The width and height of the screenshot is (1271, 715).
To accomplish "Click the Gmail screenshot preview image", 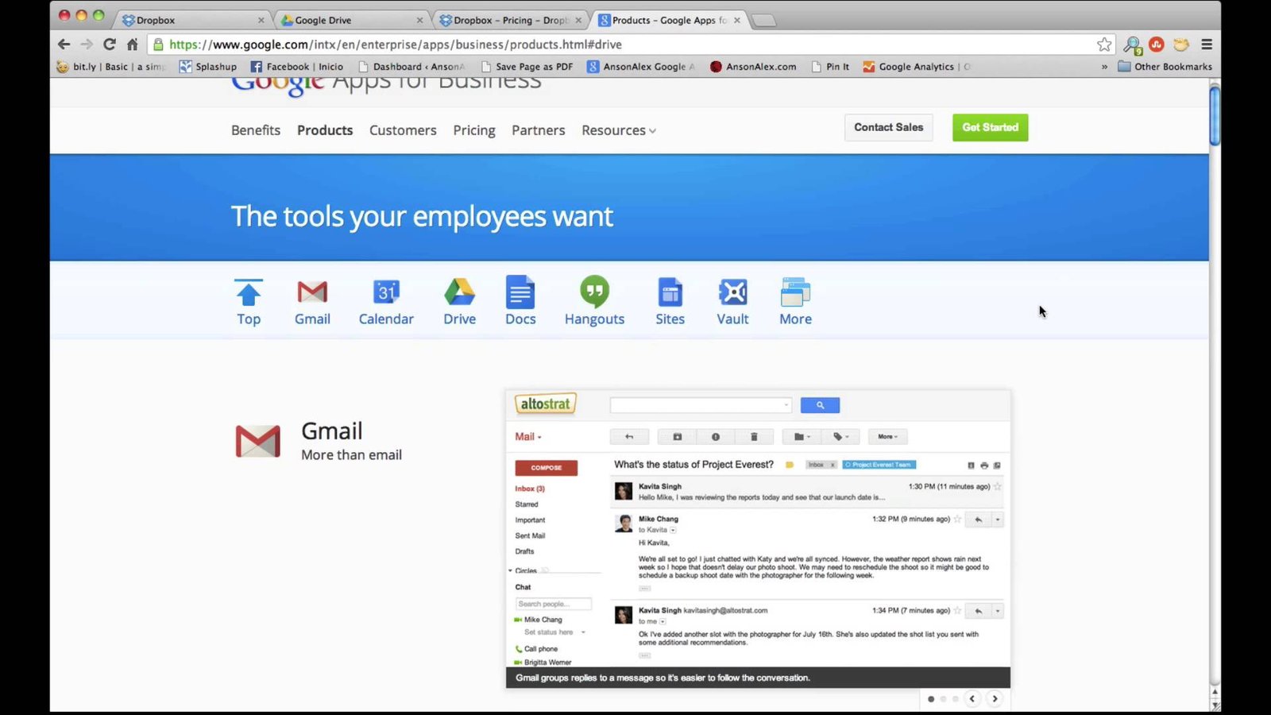I will pyautogui.click(x=758, y=539).
